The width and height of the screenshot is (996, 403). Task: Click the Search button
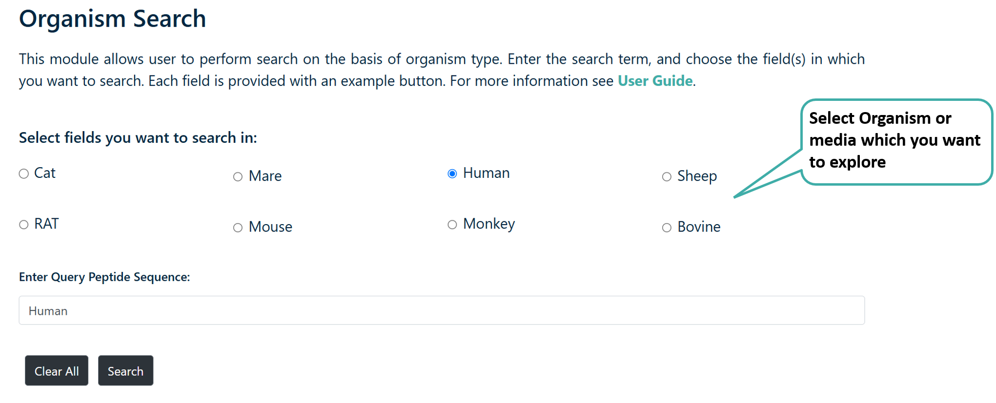pyautogui.click(x=125, y=371)
